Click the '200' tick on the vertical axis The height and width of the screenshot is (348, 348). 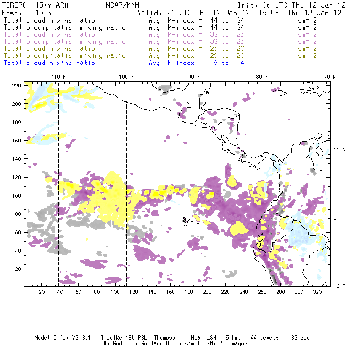click(x=16, y=104)
